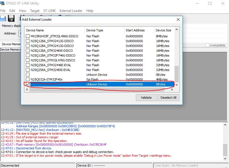Screen dimensions: 229x168
Task: Open the ST-LINK menu
Action: pyautogui.click(x=49, y=11)
